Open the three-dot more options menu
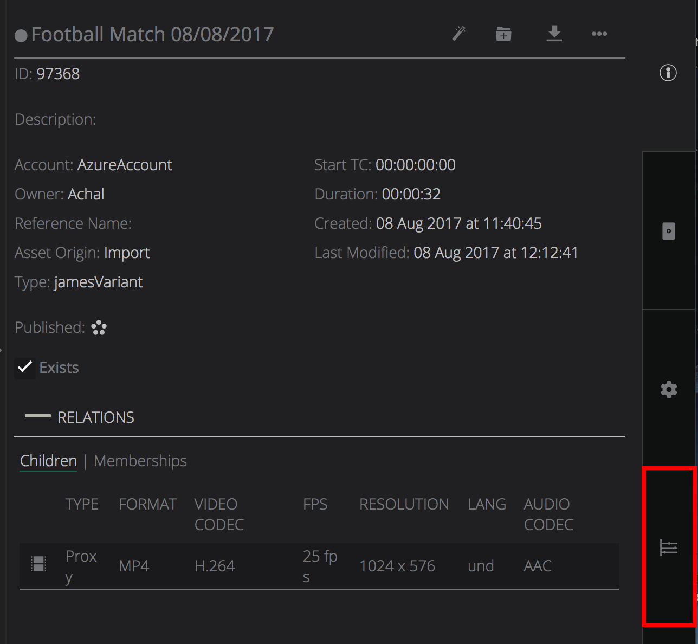The image size is (698, 644). pos(599,34)
